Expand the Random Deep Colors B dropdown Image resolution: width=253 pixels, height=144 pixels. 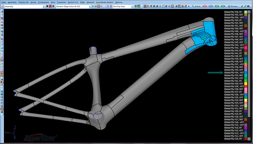90,6
